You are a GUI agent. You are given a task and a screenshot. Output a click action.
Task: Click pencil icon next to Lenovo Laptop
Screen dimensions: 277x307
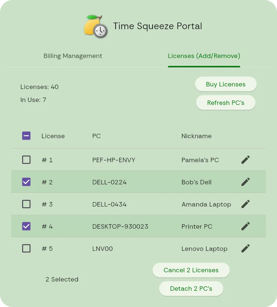246,248
